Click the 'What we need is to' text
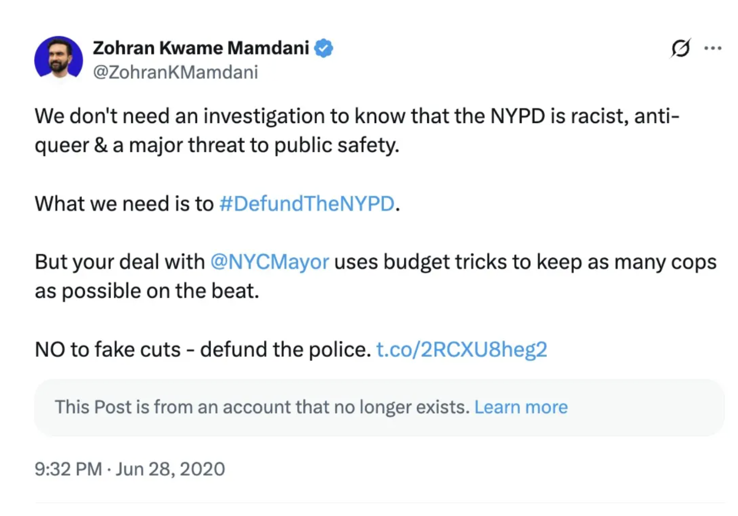 [124, 204]
